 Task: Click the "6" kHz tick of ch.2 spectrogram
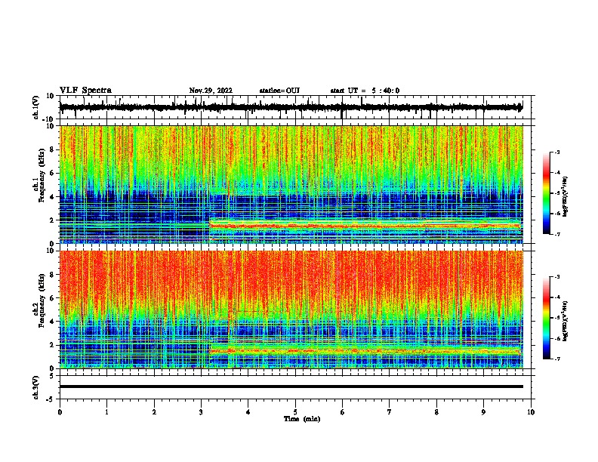[52, 298]
